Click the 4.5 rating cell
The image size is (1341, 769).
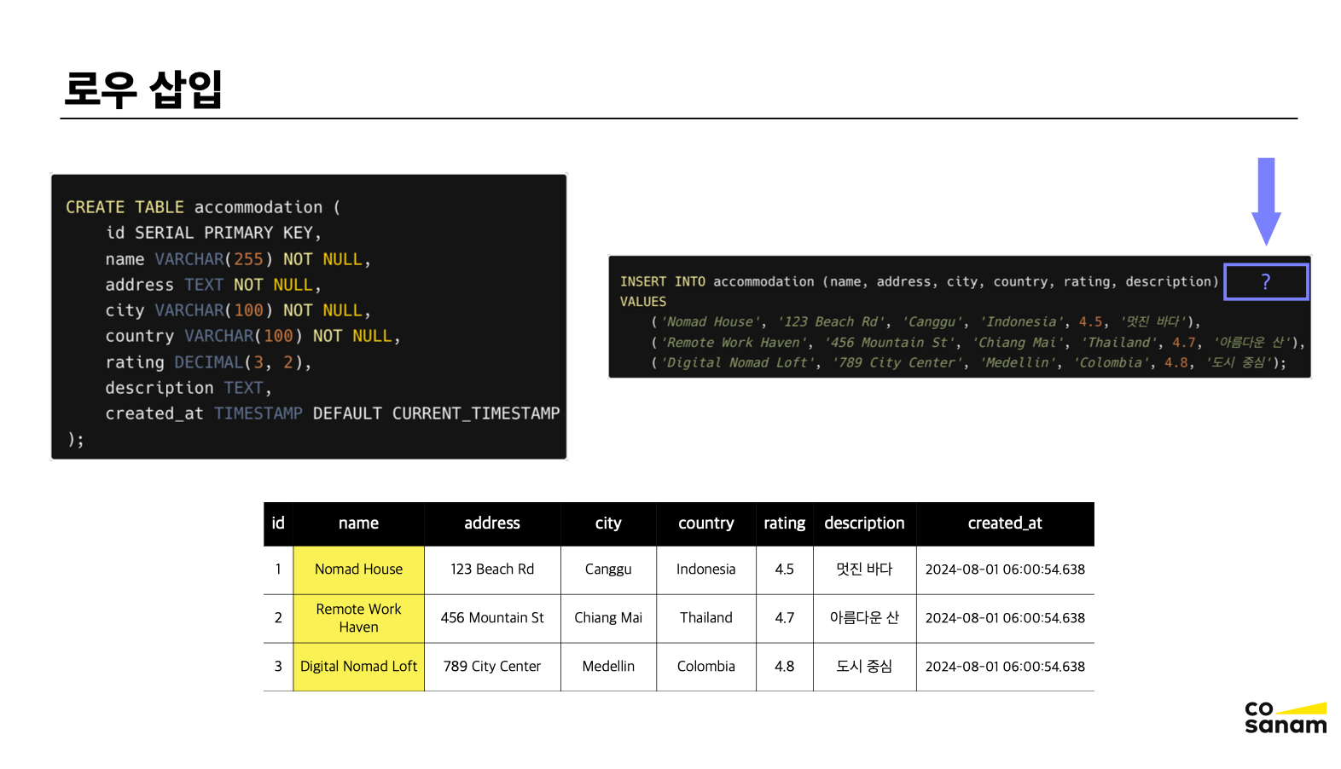(x=784, y=570)
